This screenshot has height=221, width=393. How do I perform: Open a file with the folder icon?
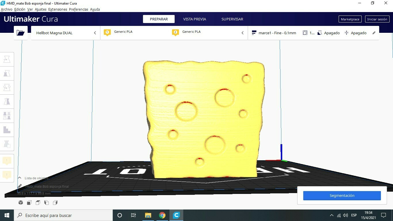(20, 33)
